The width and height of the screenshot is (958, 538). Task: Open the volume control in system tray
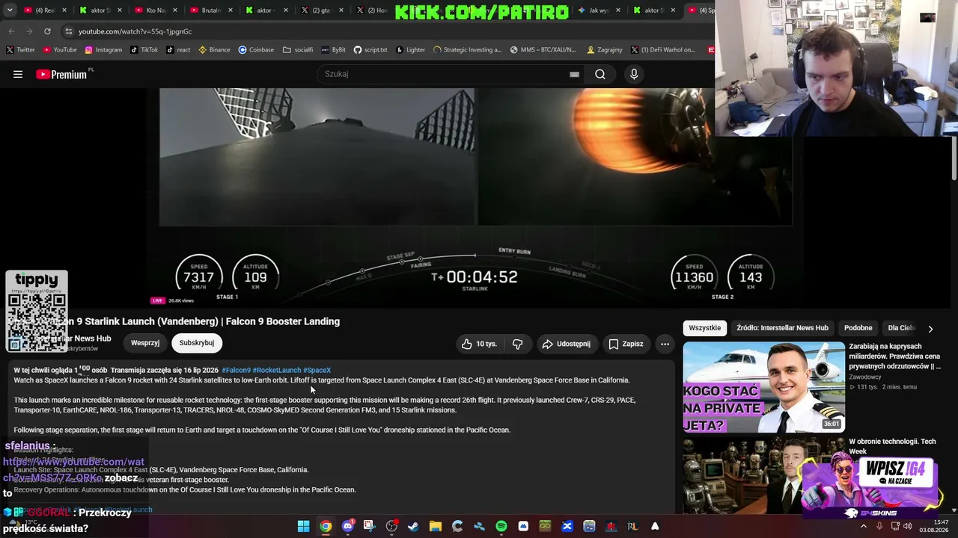(908, 526)
